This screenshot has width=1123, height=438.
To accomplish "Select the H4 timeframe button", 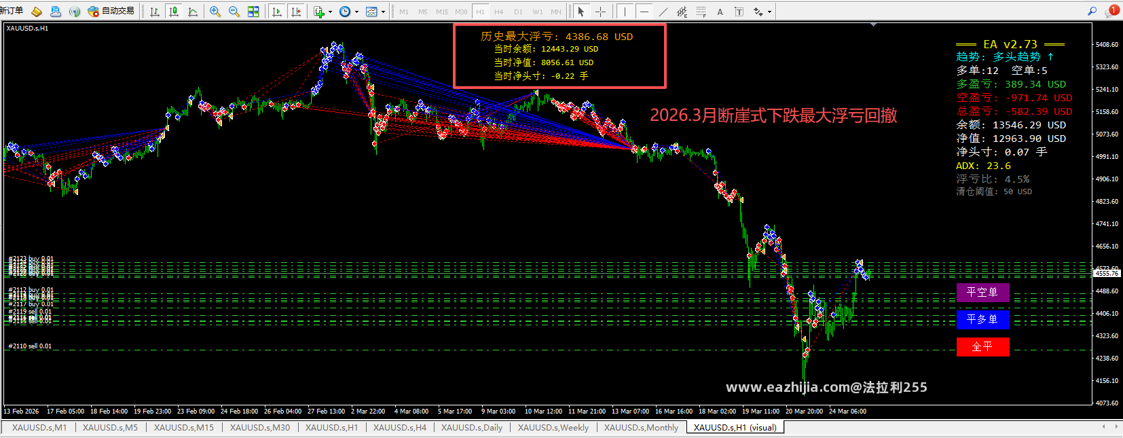I will pyautogui.click(x=499, y=12).
